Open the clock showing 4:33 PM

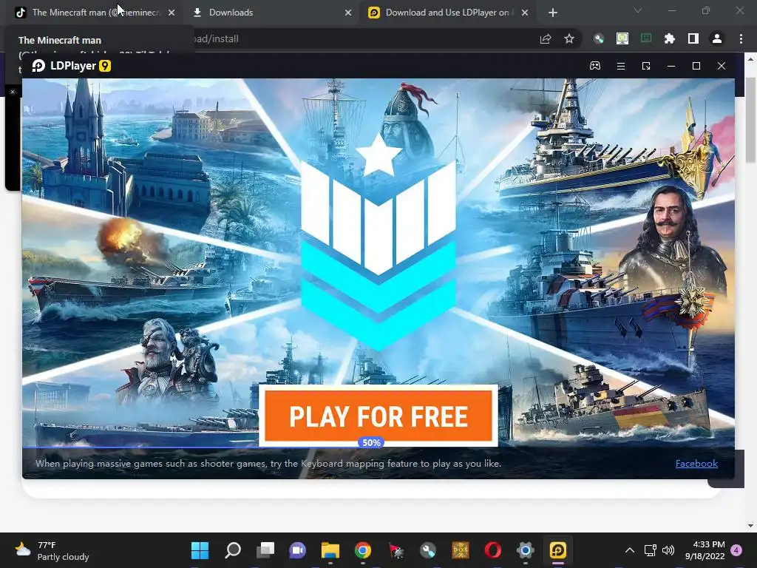pos(705,550)
